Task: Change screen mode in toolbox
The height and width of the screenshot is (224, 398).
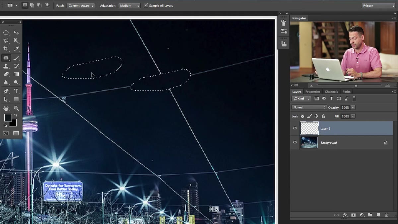Action: tap(16, 133)
